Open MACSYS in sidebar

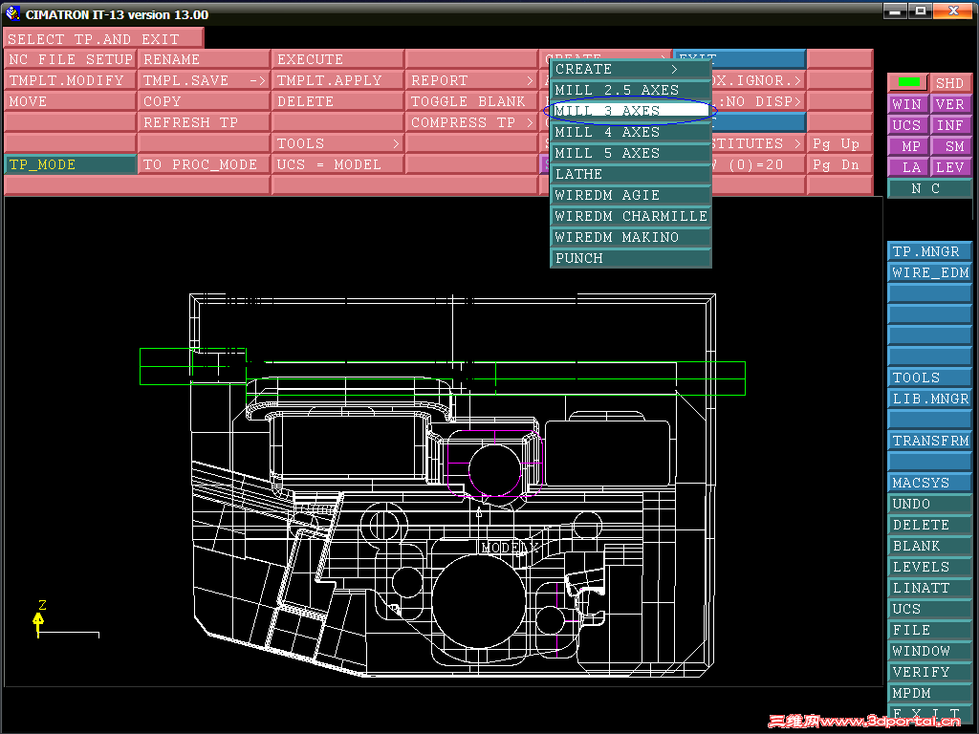(x=929, y=483)
